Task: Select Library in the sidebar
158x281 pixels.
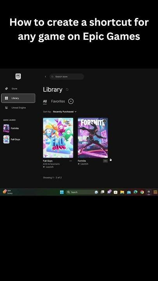Action: click(x=18, y=98)
